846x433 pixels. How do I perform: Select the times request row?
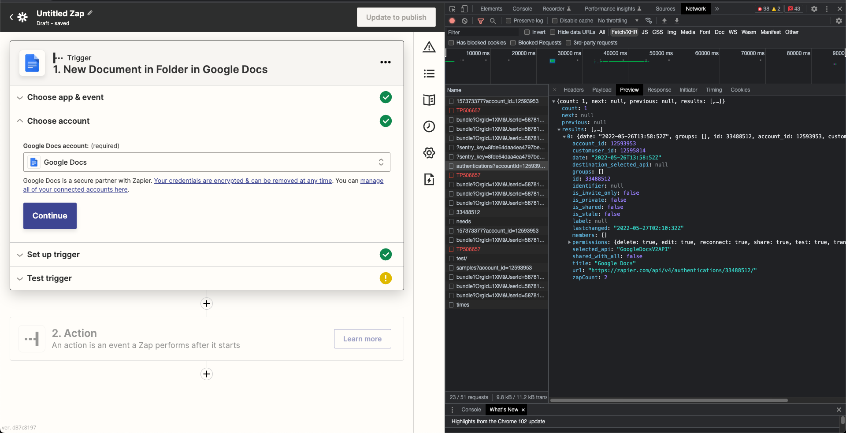click(x=497, y=305)
